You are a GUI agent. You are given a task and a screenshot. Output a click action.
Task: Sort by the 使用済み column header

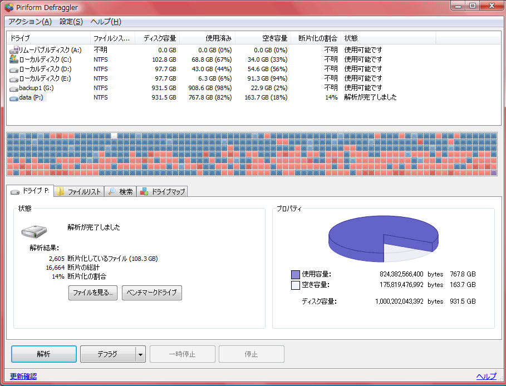point(208,38)
